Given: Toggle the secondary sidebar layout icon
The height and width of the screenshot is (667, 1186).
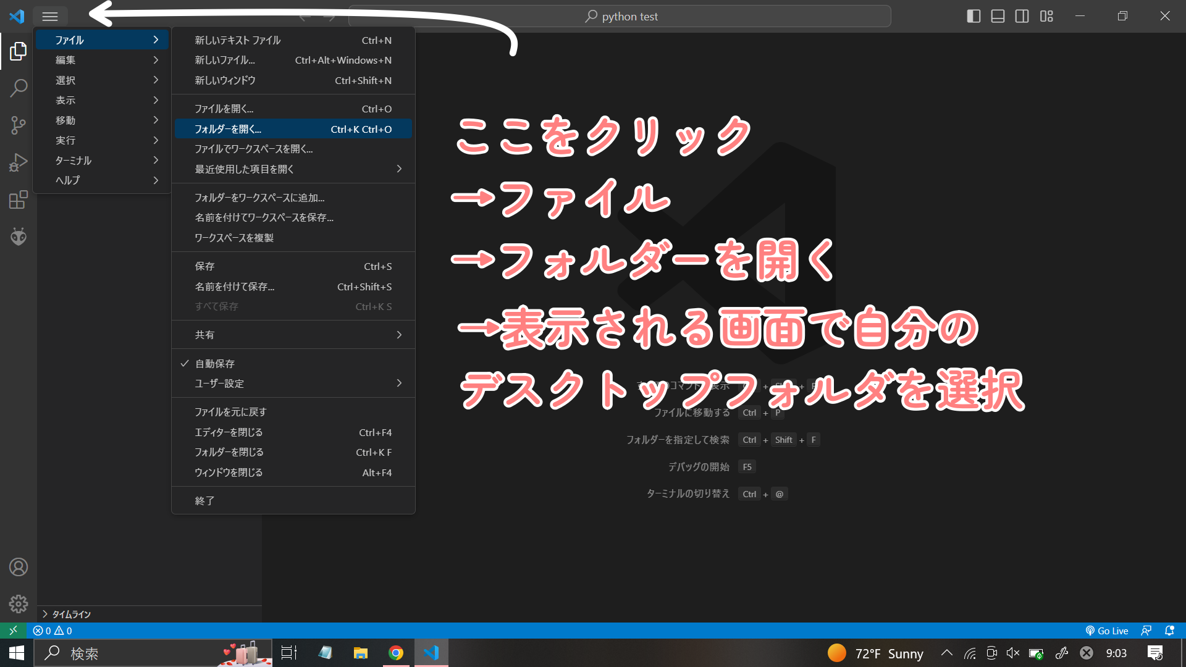Looking at the screenshot, I should pos(1022,16).
